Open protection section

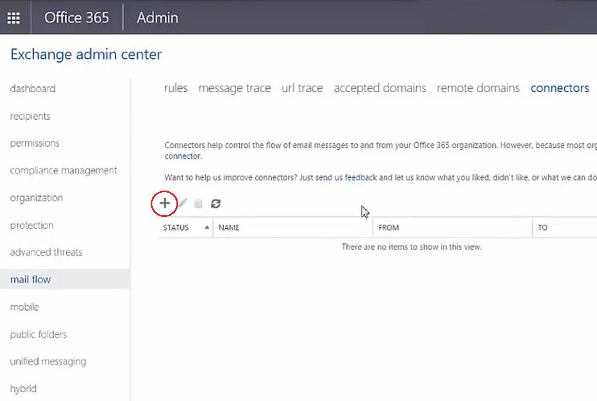pos(32,225)
